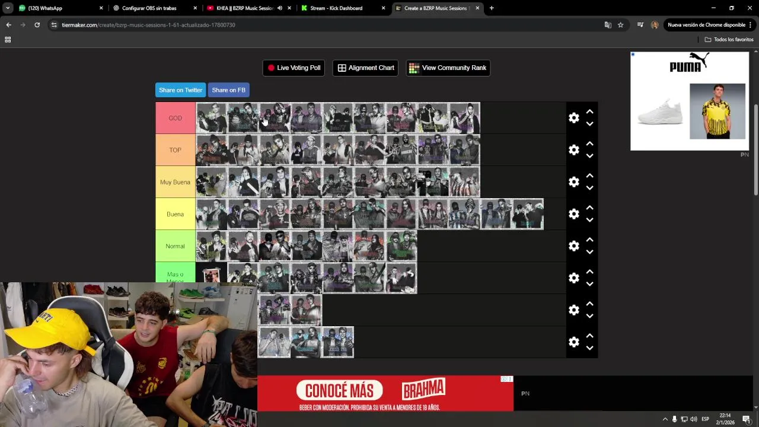
Task: Open Chrome apps grid shortcut
Action: tap(8, 40)
